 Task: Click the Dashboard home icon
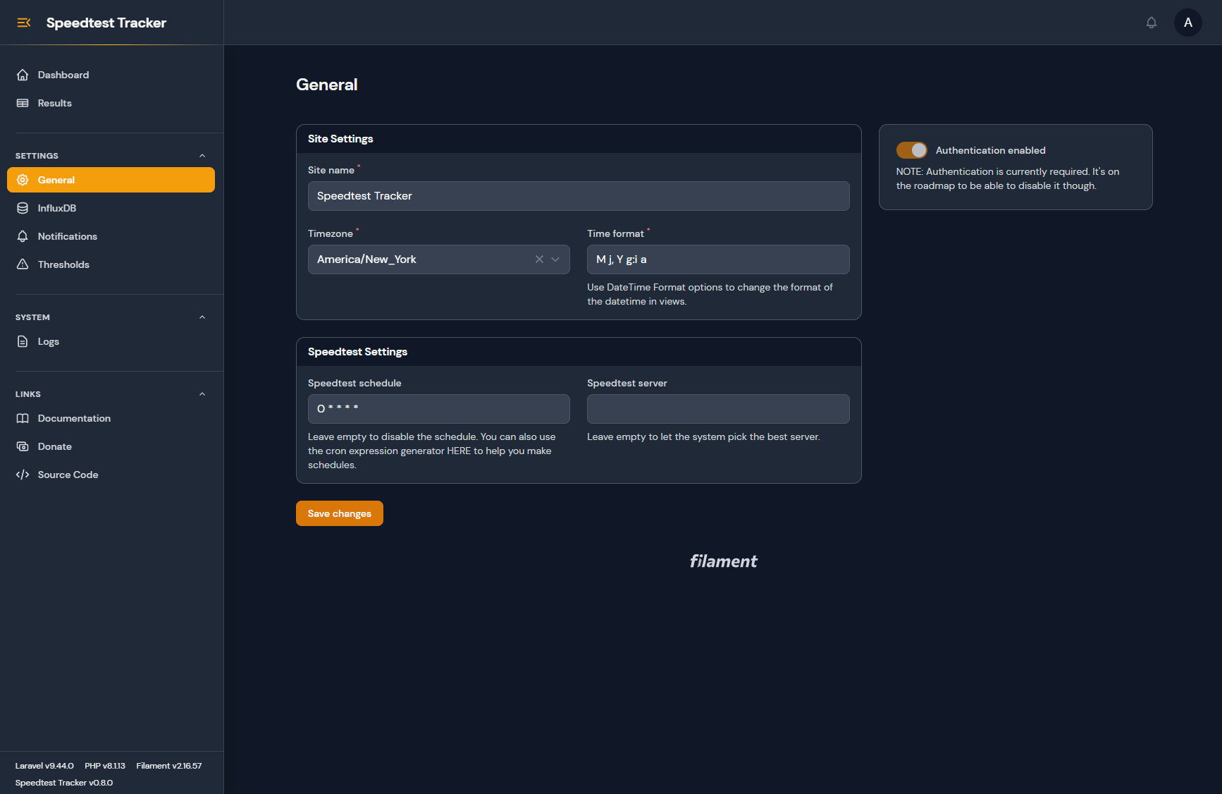pos(23,75)
